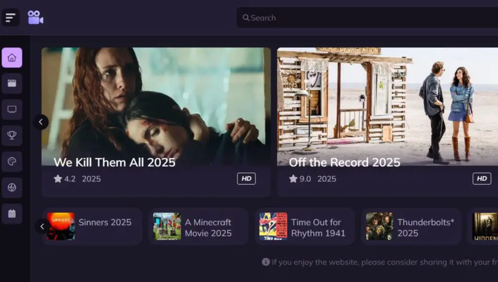Viewport: 498px width, 282px height.
Task: Click the globe icon in sidebar
Action: (x=12, y=188)
